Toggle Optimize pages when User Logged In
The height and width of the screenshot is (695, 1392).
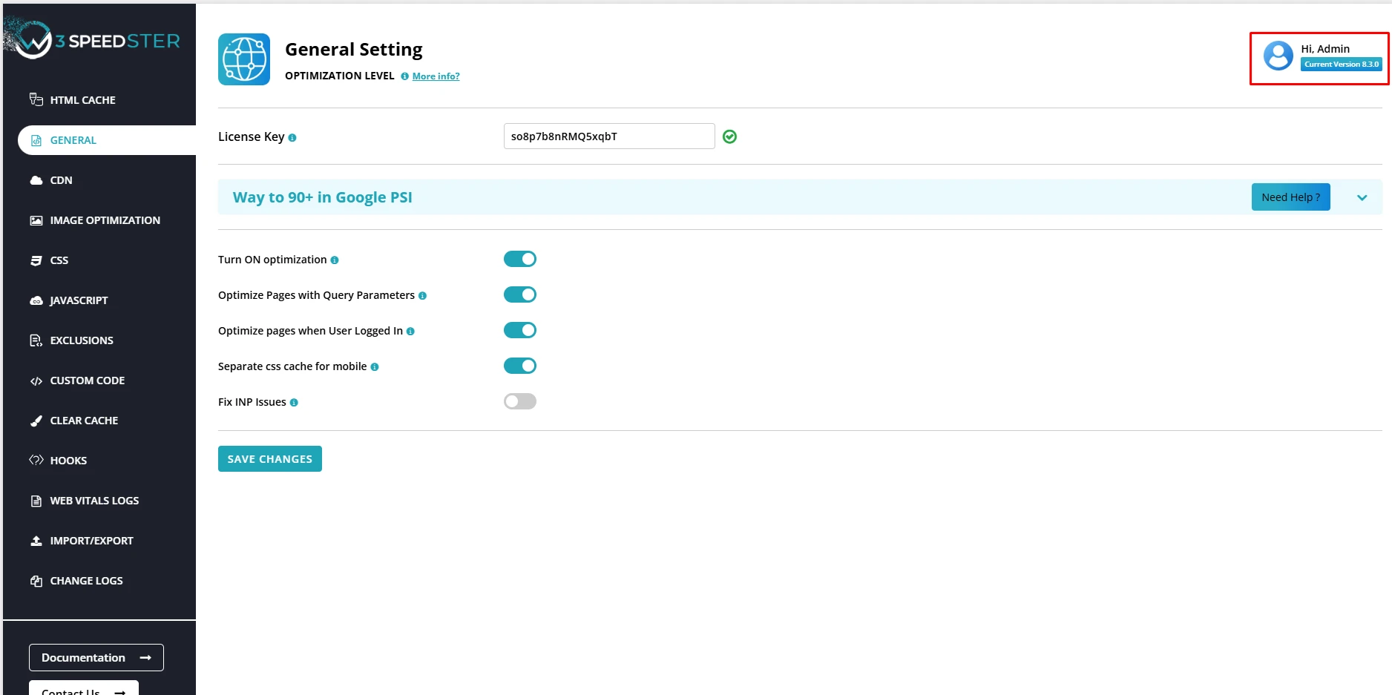(x=519, y=330)
